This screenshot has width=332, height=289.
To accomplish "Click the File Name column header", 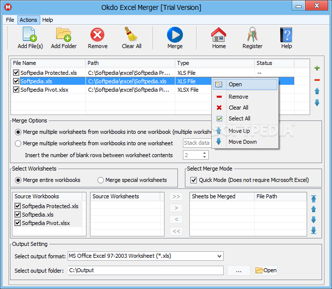I will click(48, 63).
